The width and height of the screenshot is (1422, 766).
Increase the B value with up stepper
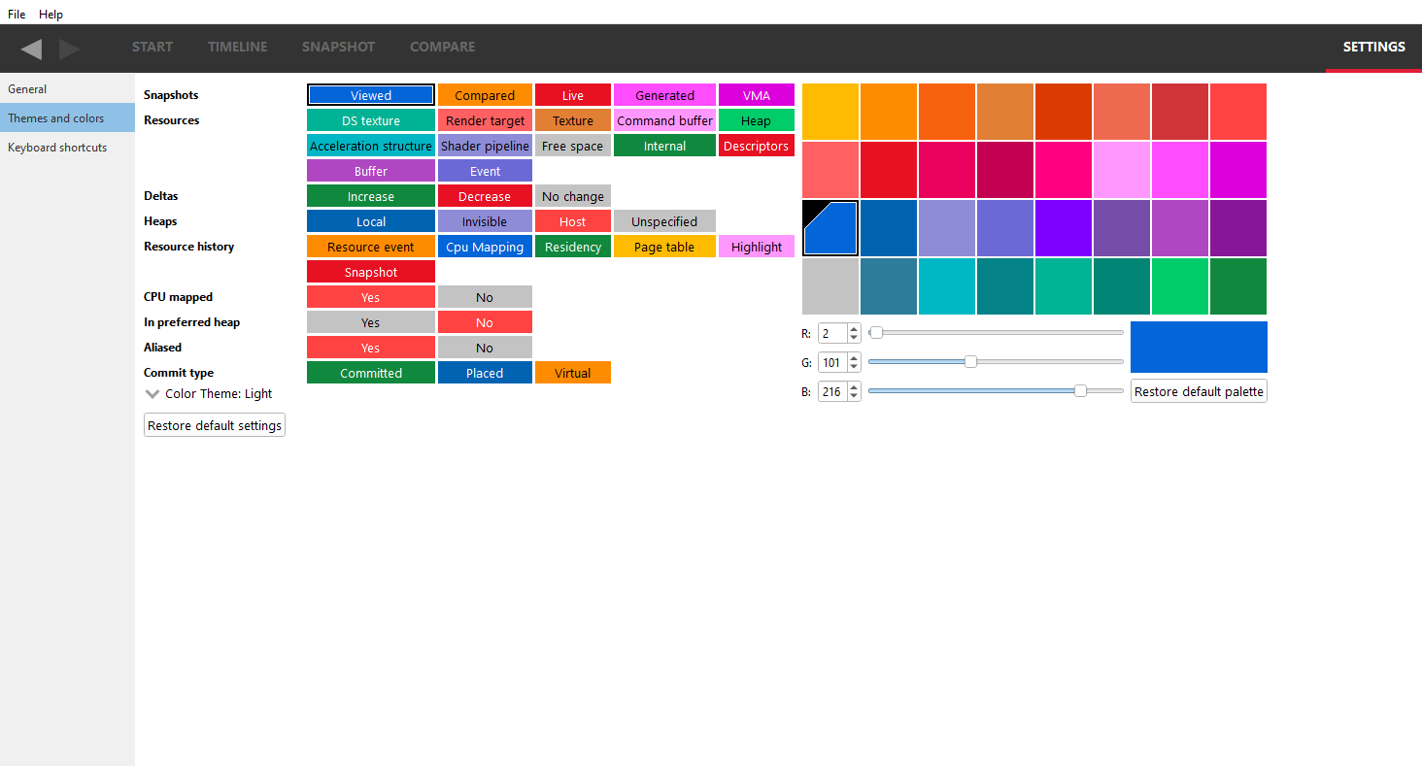coord(854,387)
